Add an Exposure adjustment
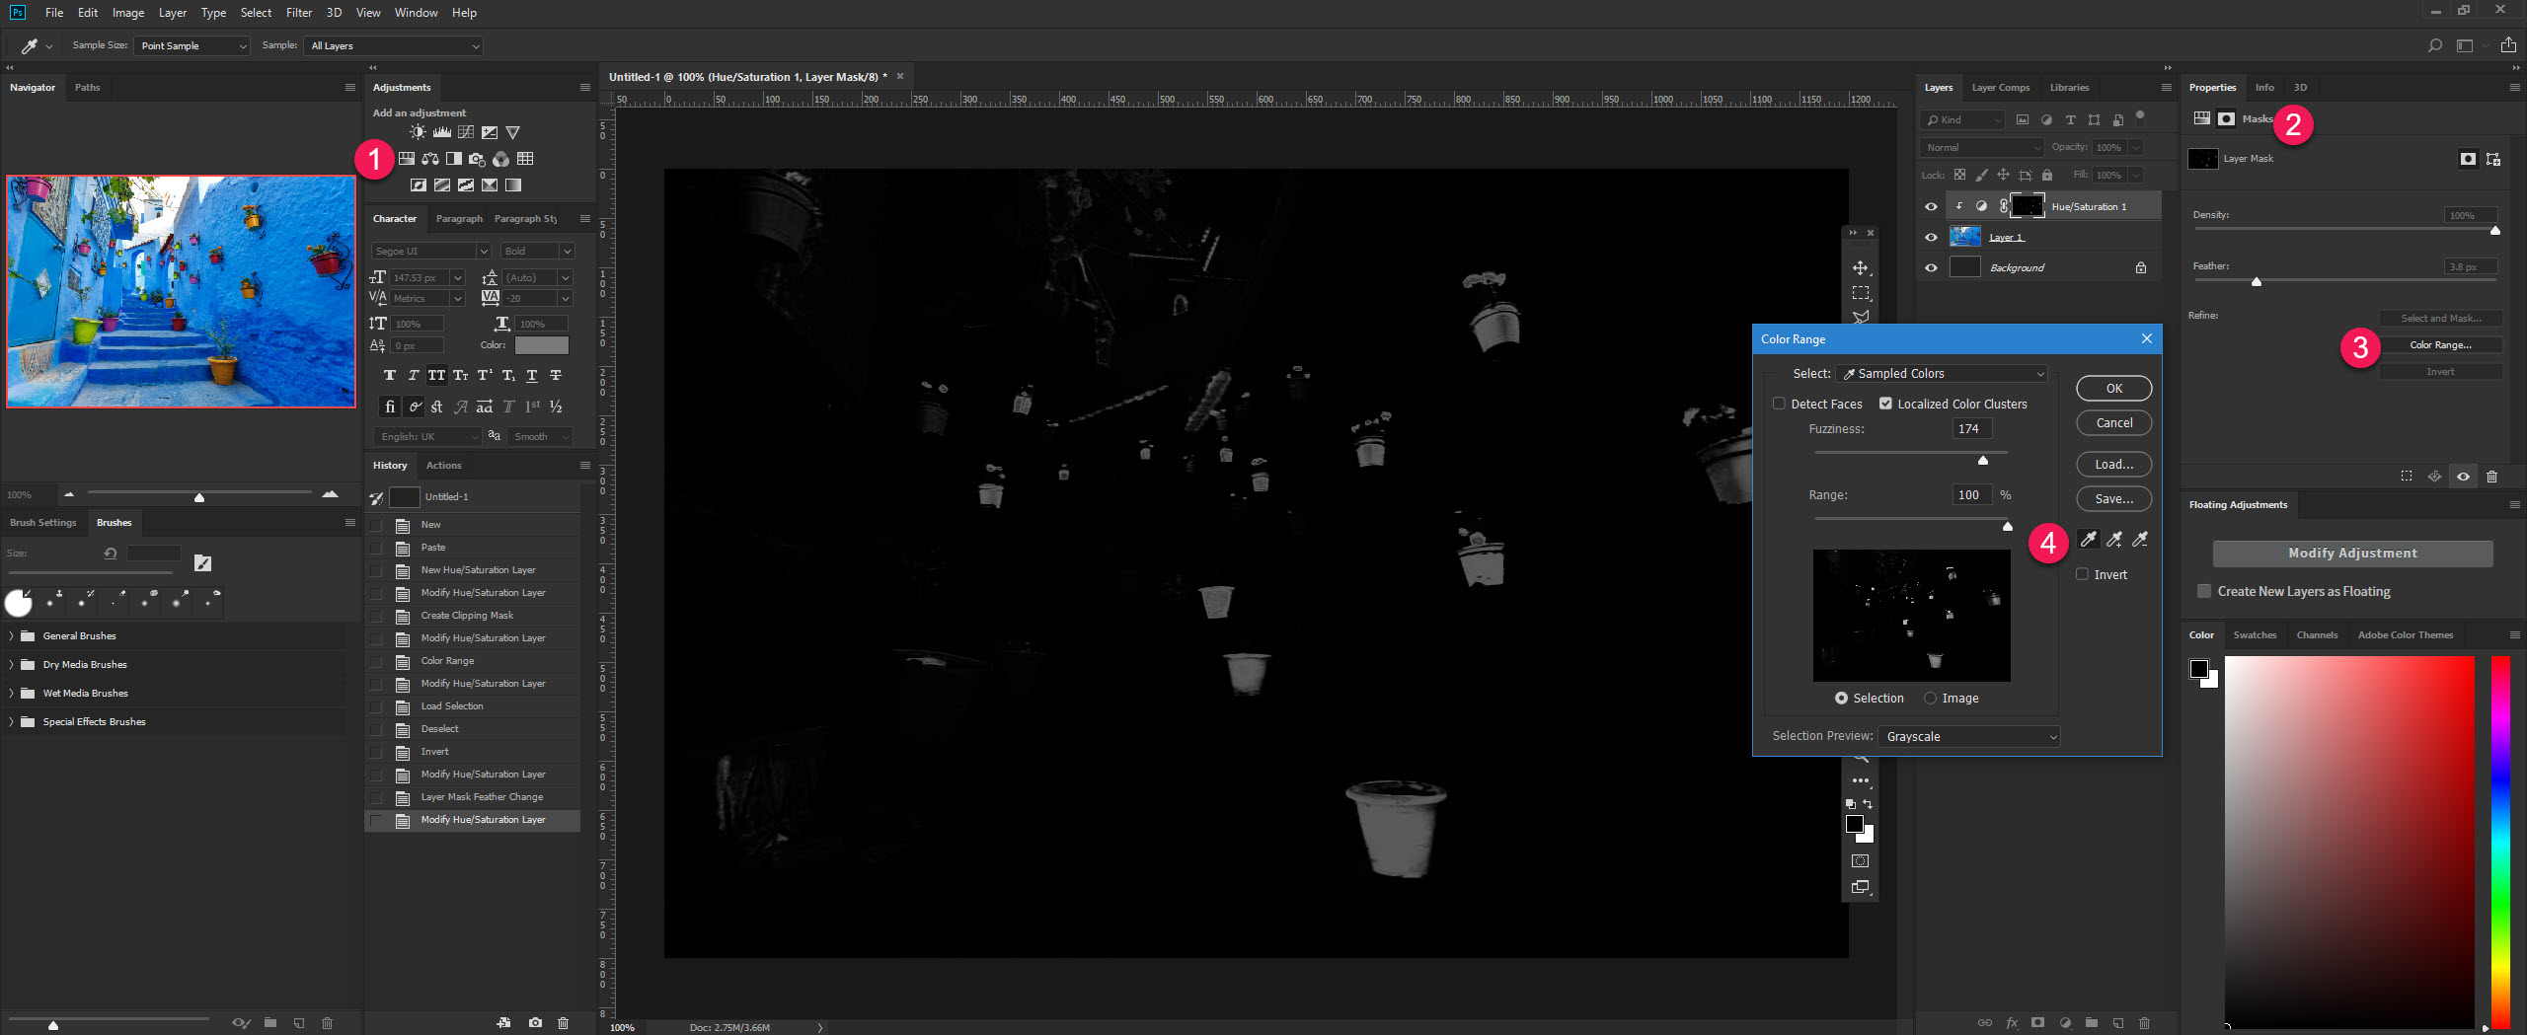2527x1035 pixels. click(x=490, y=132)
